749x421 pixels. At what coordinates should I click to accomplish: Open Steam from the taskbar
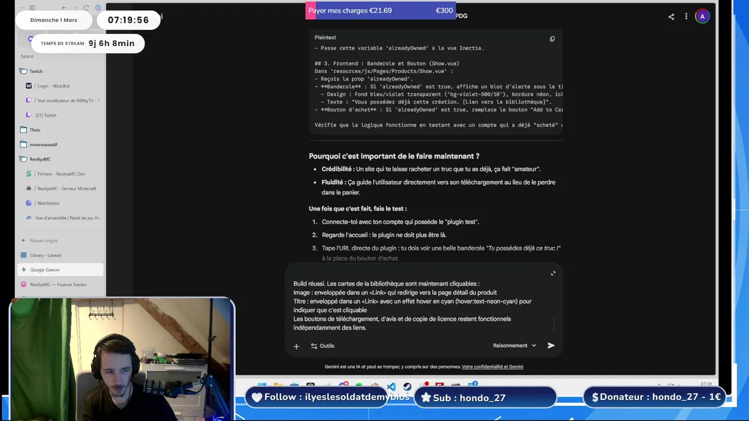pyautogui.click(x=407, y=387)
